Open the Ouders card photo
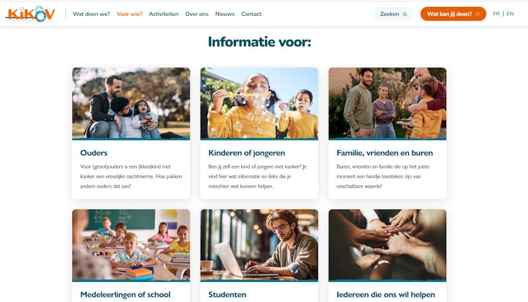 pyautogui.click(x=131, y=103)
